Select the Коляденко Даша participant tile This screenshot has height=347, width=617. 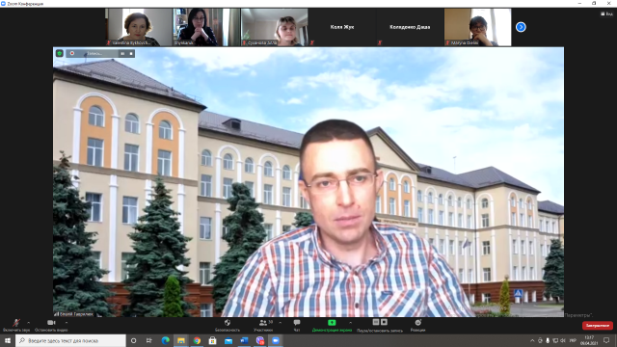(x=410, y=27)
